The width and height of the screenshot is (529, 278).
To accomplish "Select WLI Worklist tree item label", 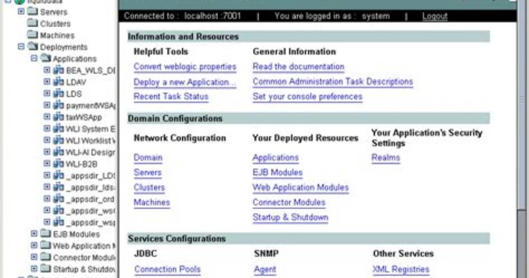I will (x=90, y=140).
